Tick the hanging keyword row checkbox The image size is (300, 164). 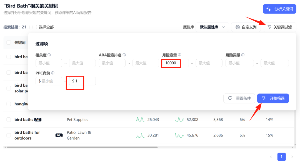point(9,104)
